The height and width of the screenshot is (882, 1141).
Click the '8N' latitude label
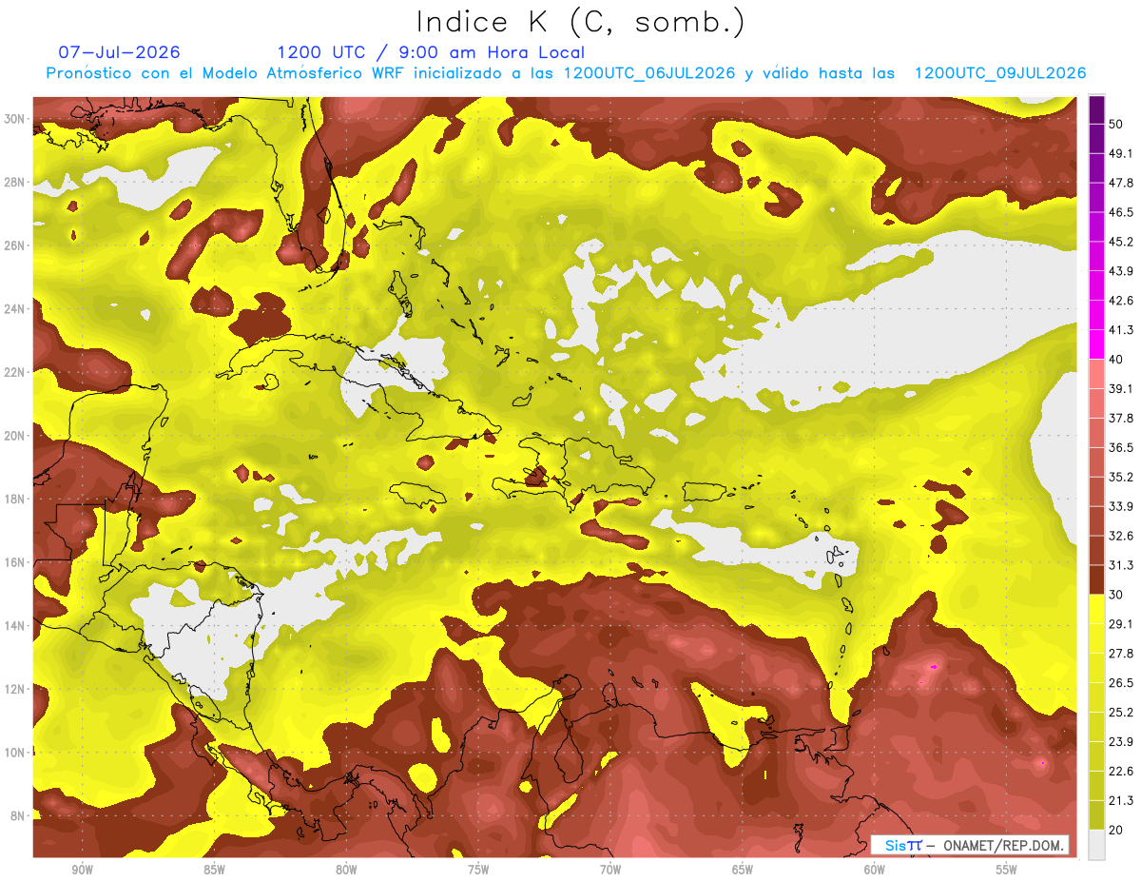(19, 815)
